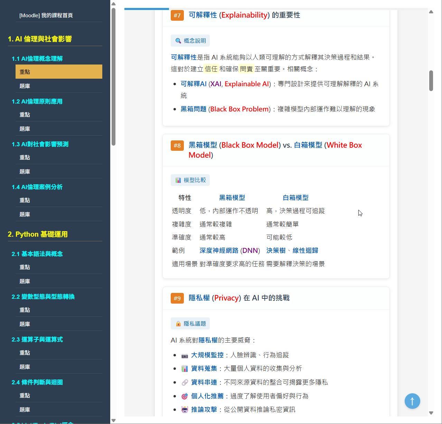Click sidebar scrollbar down arrow
This screenshot has height=424, width=442.
click(x=113, y=421)
